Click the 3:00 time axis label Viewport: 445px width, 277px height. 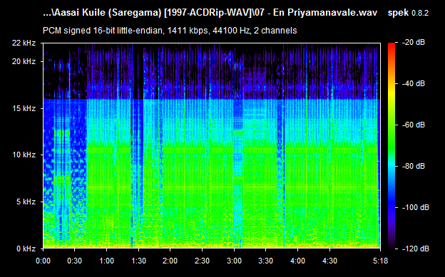[234, 261]
